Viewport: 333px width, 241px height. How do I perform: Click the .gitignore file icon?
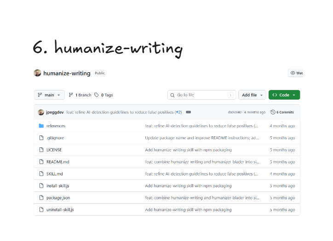point(41,138)
